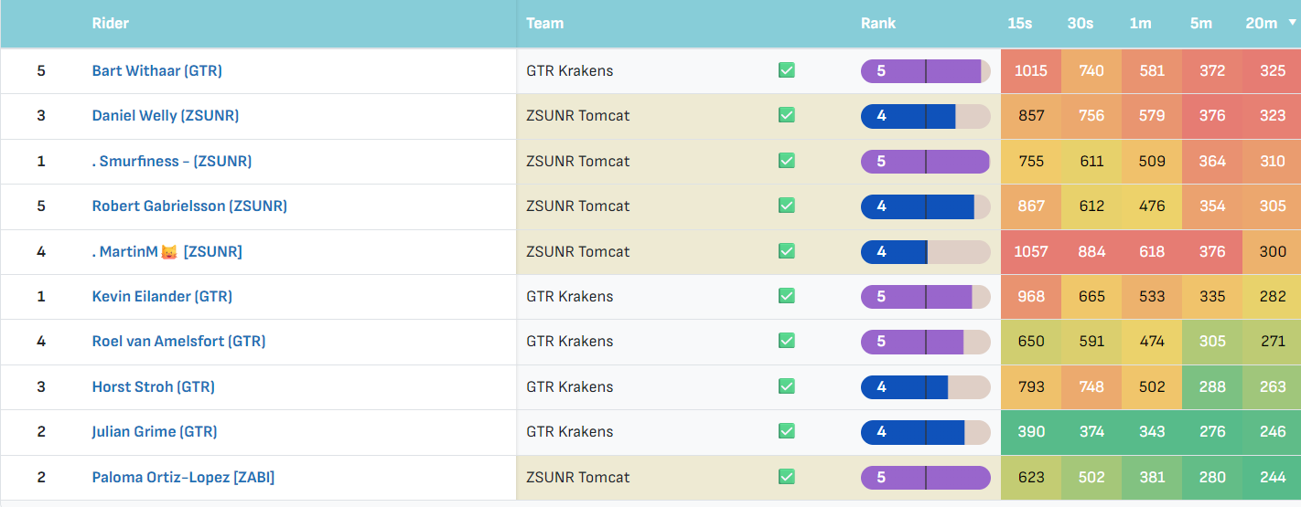Click the Rank column header

[878, 24]
